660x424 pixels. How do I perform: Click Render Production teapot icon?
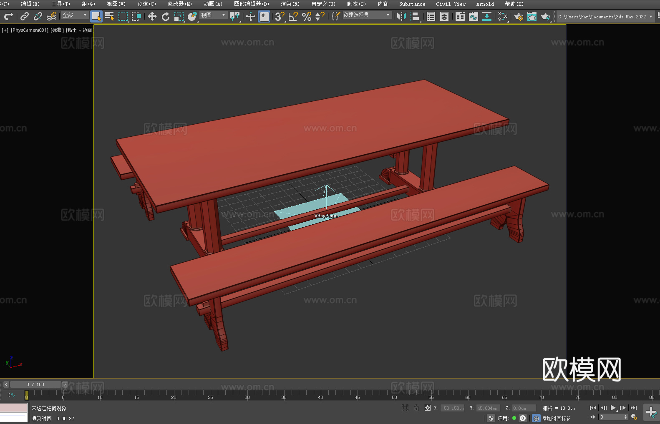point(545,16)
